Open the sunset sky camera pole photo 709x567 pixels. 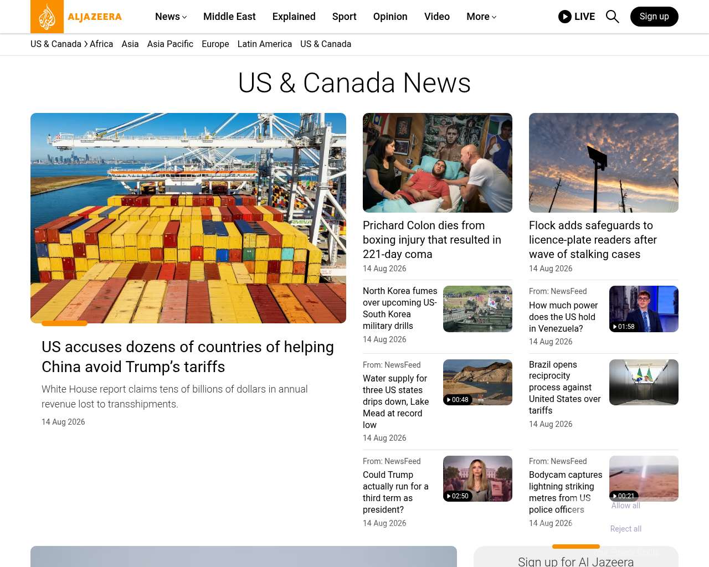[x=604, y=163]
